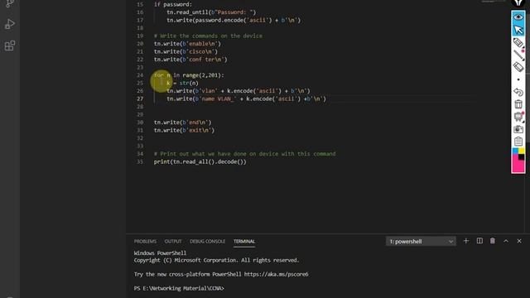Click the pen nib logo above annotation toolbar
Viewport: 530px width, 298px height.
tap(518, 3)
